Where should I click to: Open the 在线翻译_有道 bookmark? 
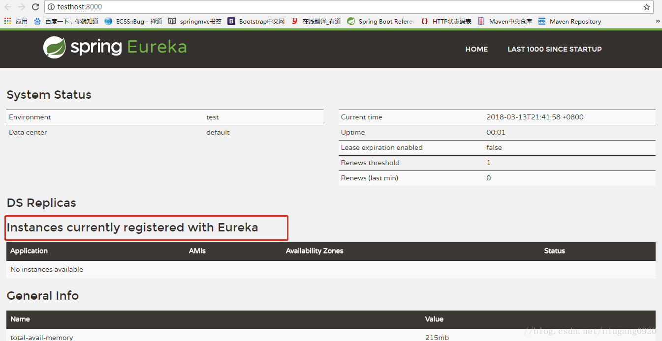(316, 21)
